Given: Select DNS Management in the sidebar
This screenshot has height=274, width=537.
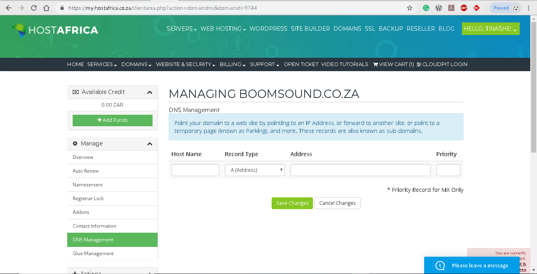Looking at the screenshot, I should (112, 240).
